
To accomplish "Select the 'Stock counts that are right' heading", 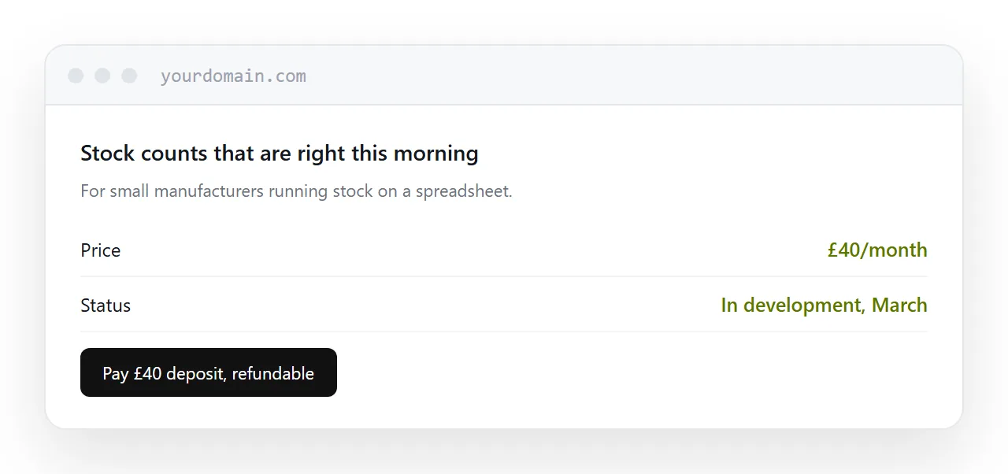I will (280, 153).
